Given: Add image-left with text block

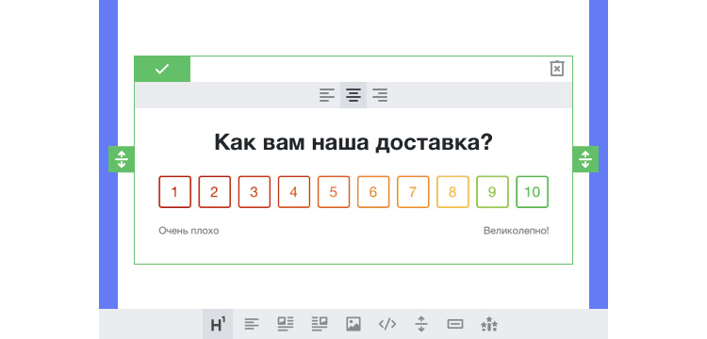Looking at the screenshot, I should 286,324.
